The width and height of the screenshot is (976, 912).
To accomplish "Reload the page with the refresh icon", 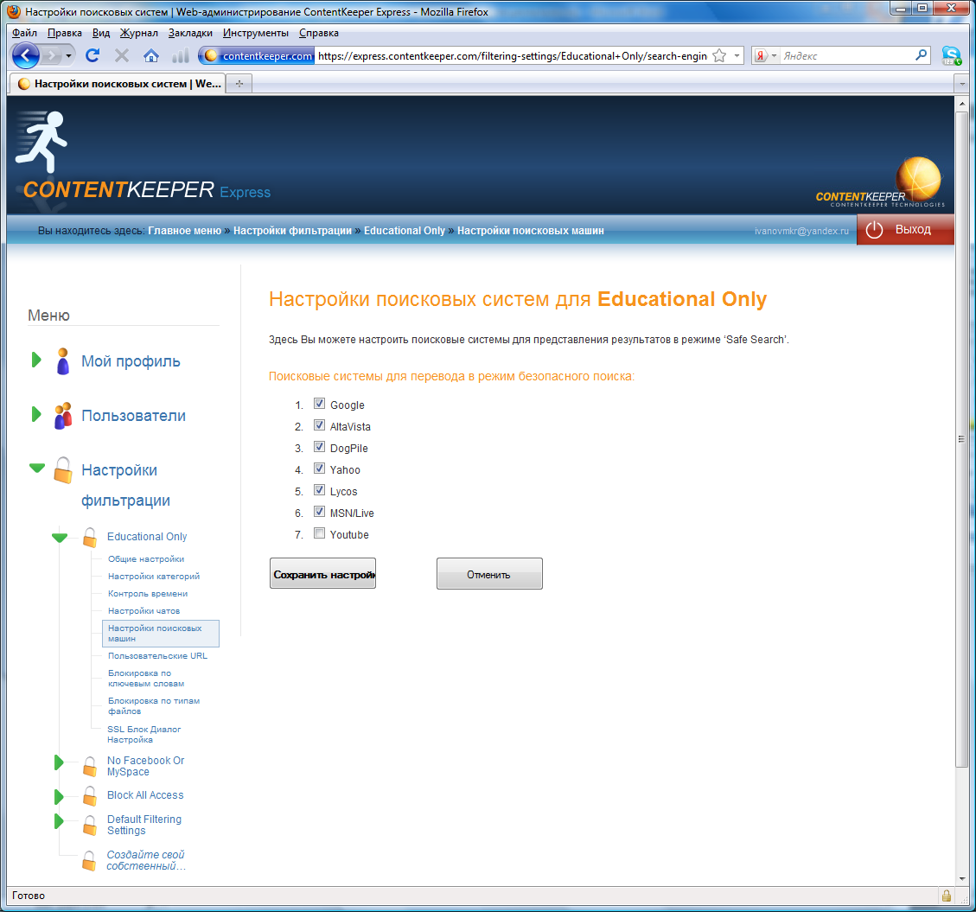I will [x=92, y=56].
